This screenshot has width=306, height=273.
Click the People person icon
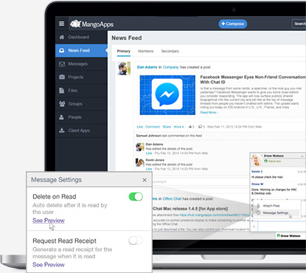61,117
